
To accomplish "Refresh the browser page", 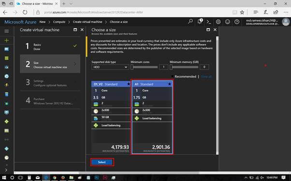I will coord(25,13).
